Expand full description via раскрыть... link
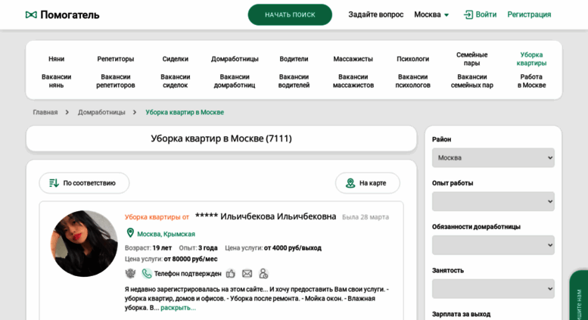 point(178,308)
